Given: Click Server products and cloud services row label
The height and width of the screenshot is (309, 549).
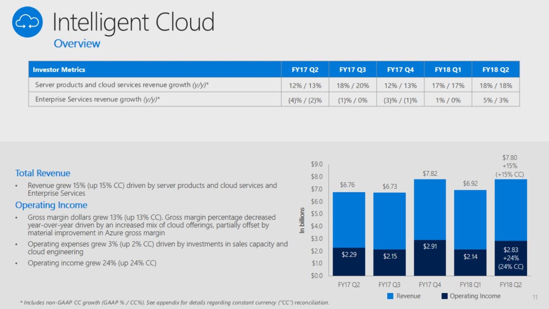Looking at the screenshot, I should coord(122,85).
